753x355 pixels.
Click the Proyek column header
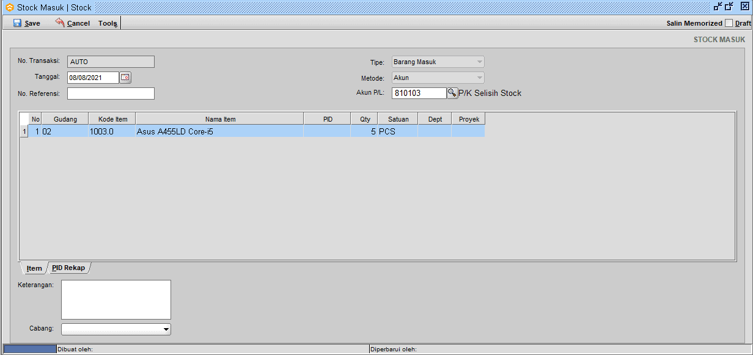(469, 119)
